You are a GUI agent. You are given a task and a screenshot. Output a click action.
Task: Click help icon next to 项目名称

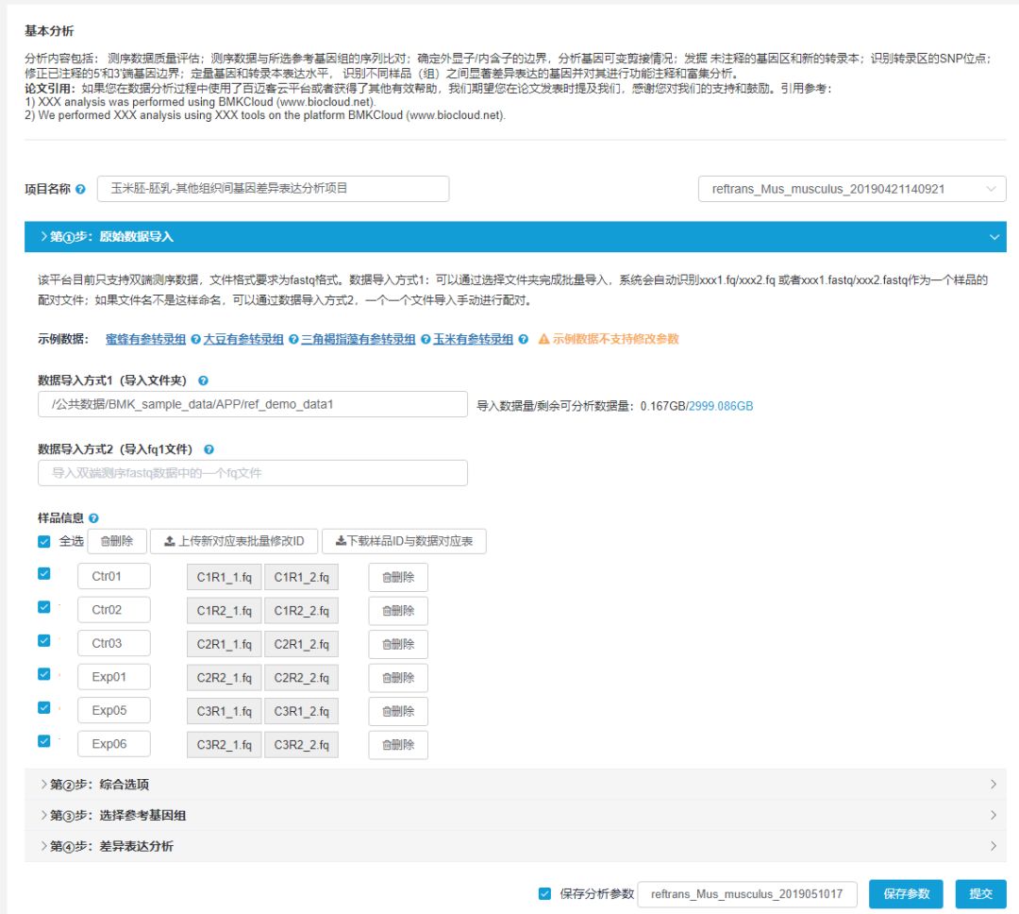pyautogui.click(x=80, y=190)
